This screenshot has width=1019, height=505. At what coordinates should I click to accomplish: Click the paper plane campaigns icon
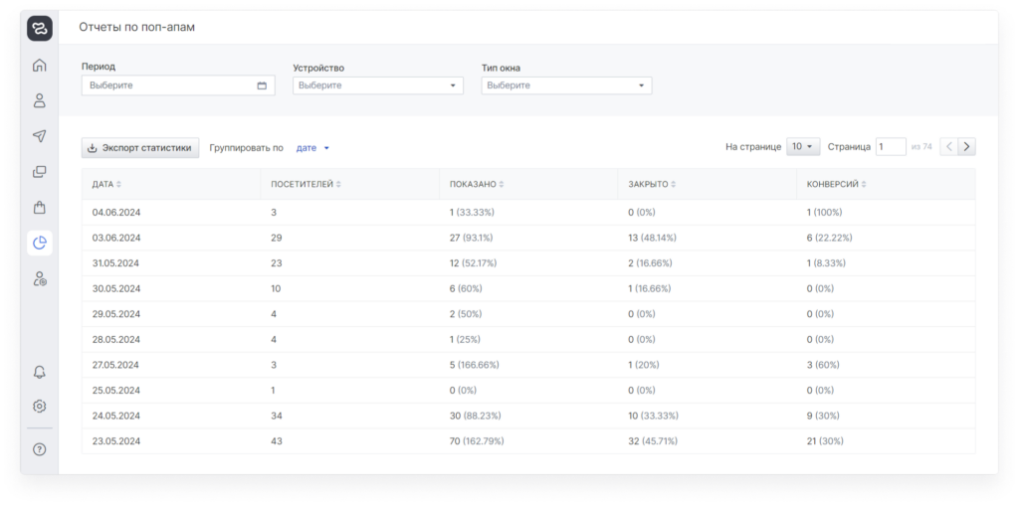click(x=40, y=136)
